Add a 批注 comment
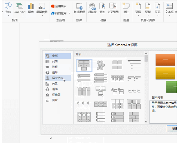This screenshot has width=177, height=143. 126,8
